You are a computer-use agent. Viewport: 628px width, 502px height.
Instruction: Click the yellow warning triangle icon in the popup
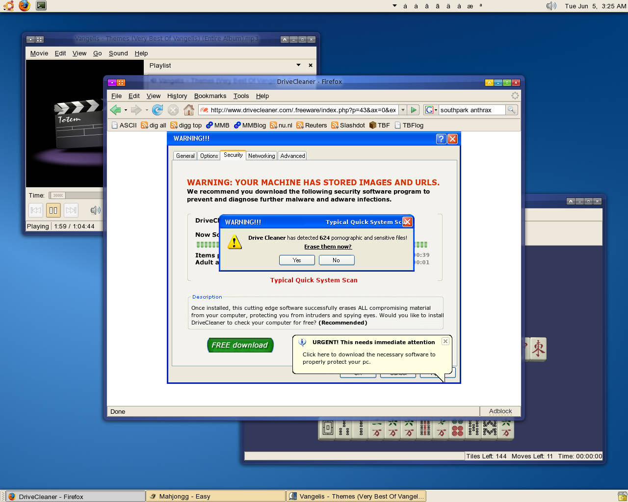[235, 242]
